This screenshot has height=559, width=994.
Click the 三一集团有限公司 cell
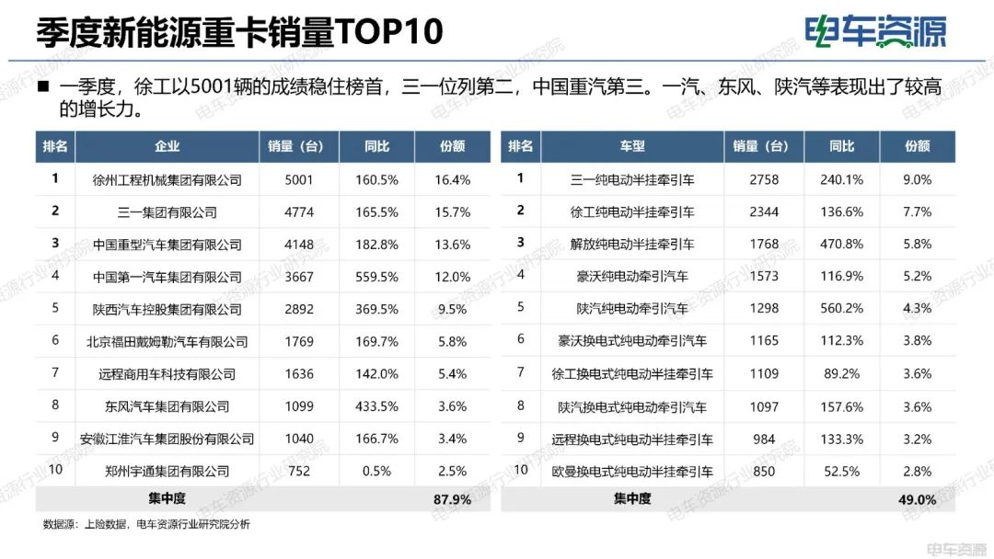tap(167, 212)
